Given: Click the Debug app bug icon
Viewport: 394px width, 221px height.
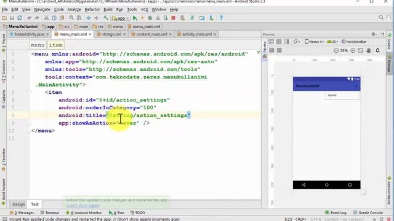Looking at the screenshot, I should click(150, 18).
